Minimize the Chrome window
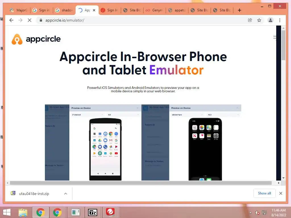This screenshot has height=218, width=291. tap(262, 6)
